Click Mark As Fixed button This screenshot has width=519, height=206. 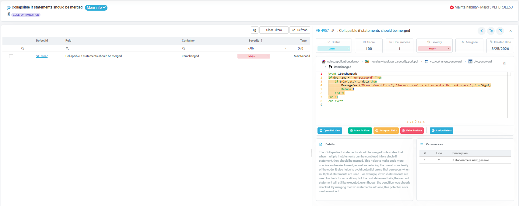pyautogui.click(x=360, y=130)
